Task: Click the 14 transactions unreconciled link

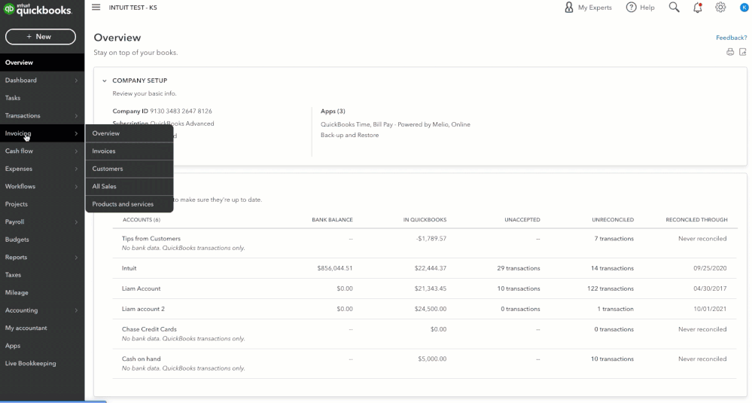Action: (612, 268)
